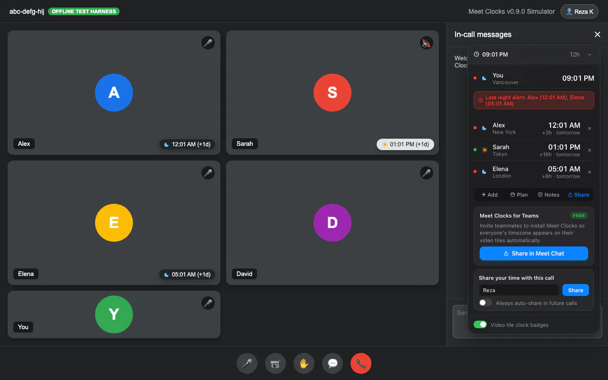Click the muted mic icon on Sarah's tile
This screenshot has width=608, height=380.
(427, 43)
